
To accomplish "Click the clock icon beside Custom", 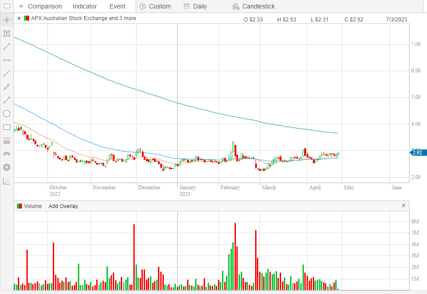I will click(x=143, y=6).
